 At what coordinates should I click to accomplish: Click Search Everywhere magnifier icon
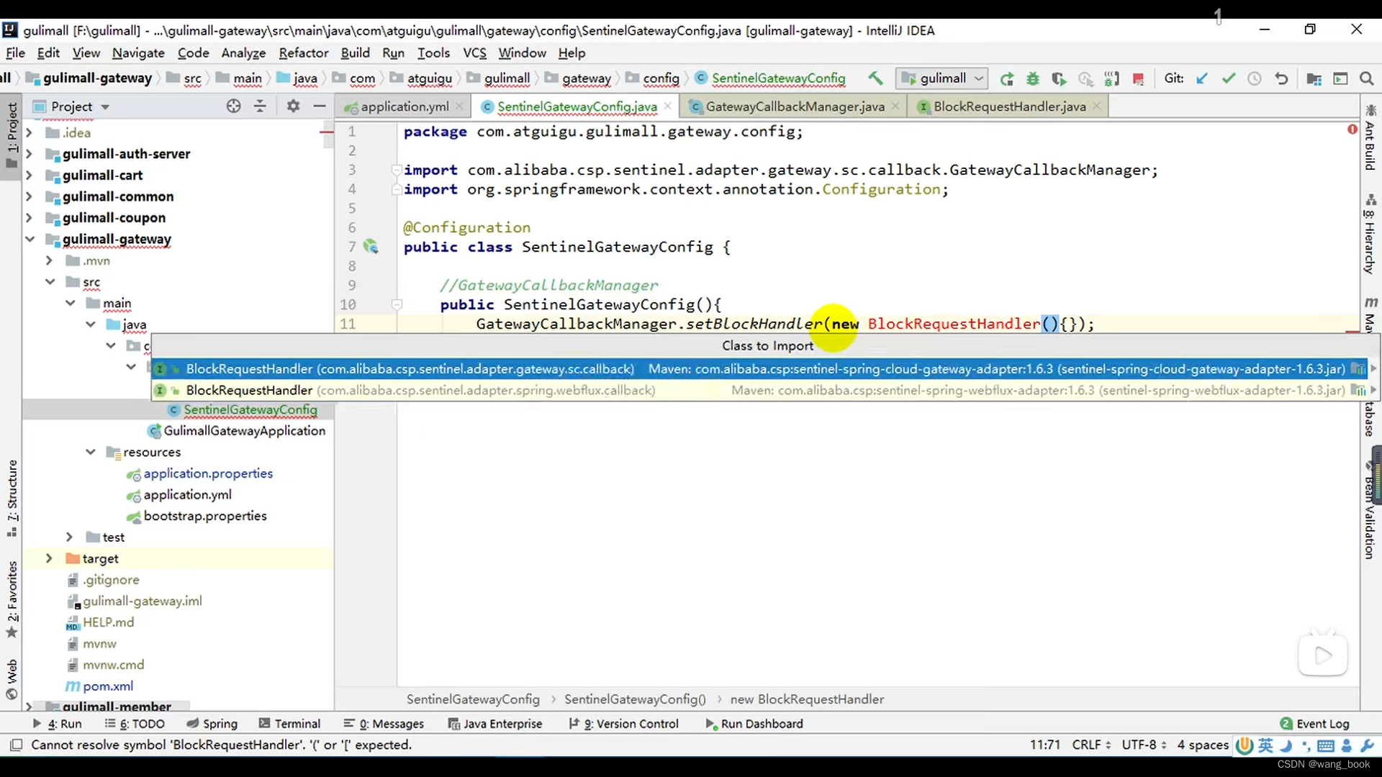(1366, 78)
